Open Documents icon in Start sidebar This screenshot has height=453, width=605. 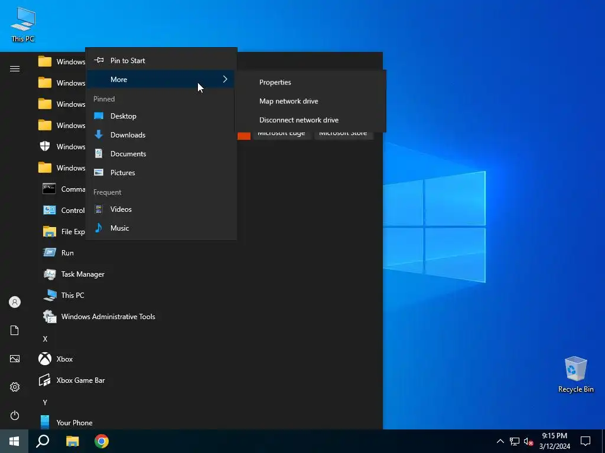15,330
